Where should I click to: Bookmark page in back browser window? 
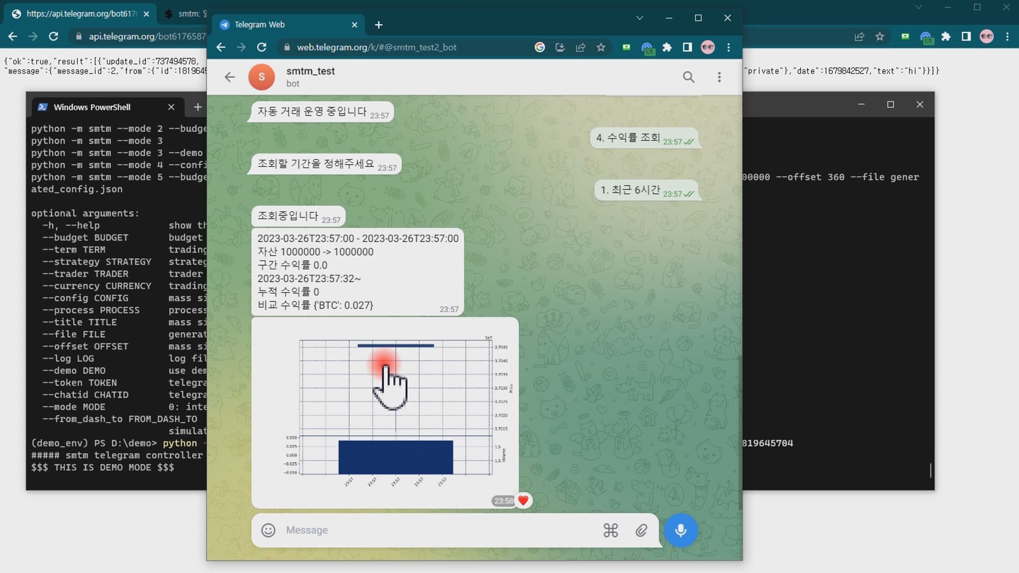[x=880, y=36]
